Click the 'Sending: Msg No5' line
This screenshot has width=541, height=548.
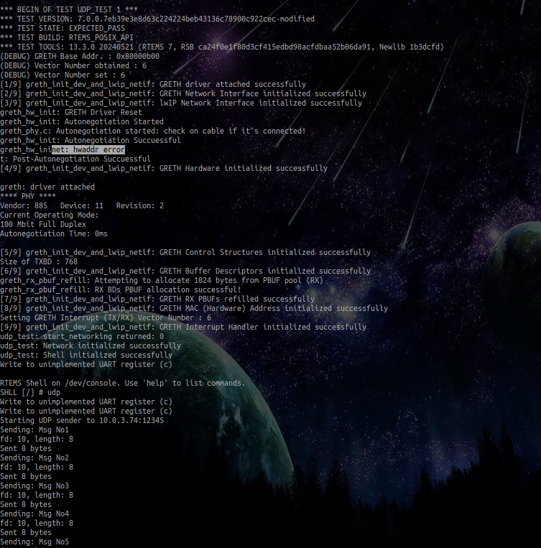point(34,542)
